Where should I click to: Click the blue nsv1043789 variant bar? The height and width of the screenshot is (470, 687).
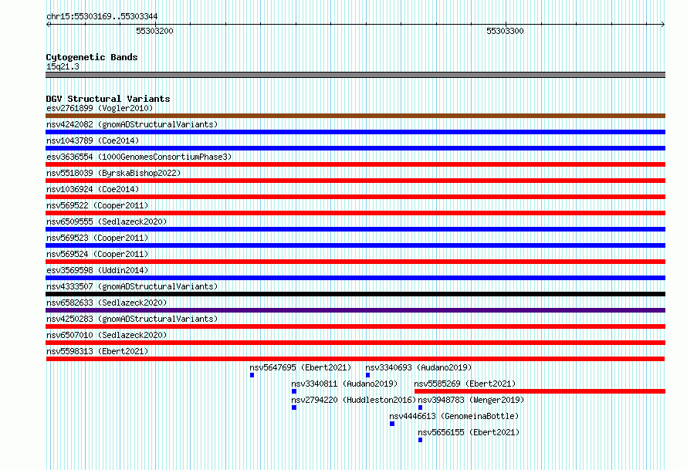355,148
